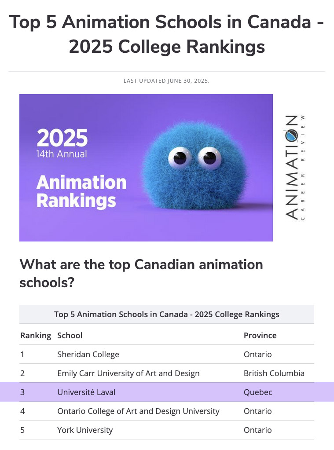Click the "School" column header
Image resolution: width=334 pixels, height=450 pixels.
(70, 335)
